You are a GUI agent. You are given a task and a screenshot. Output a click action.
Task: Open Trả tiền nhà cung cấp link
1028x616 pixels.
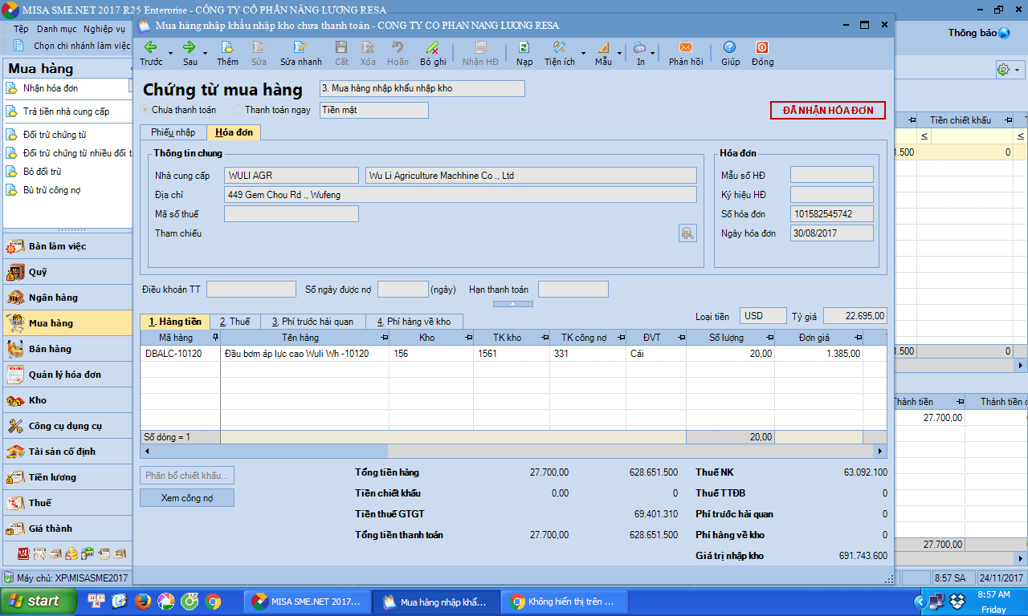pos(66,111)
